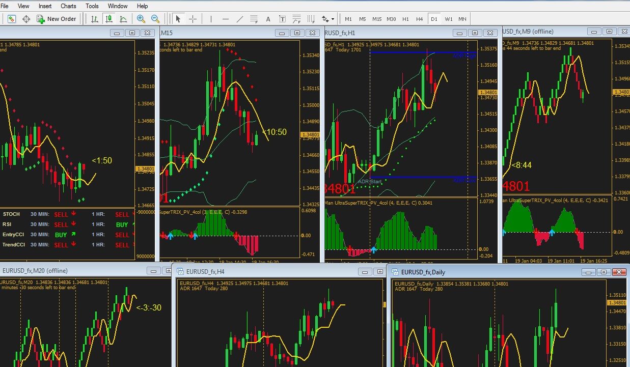
Task: Pick the trendline drawing tool
Action: point(240,19)
